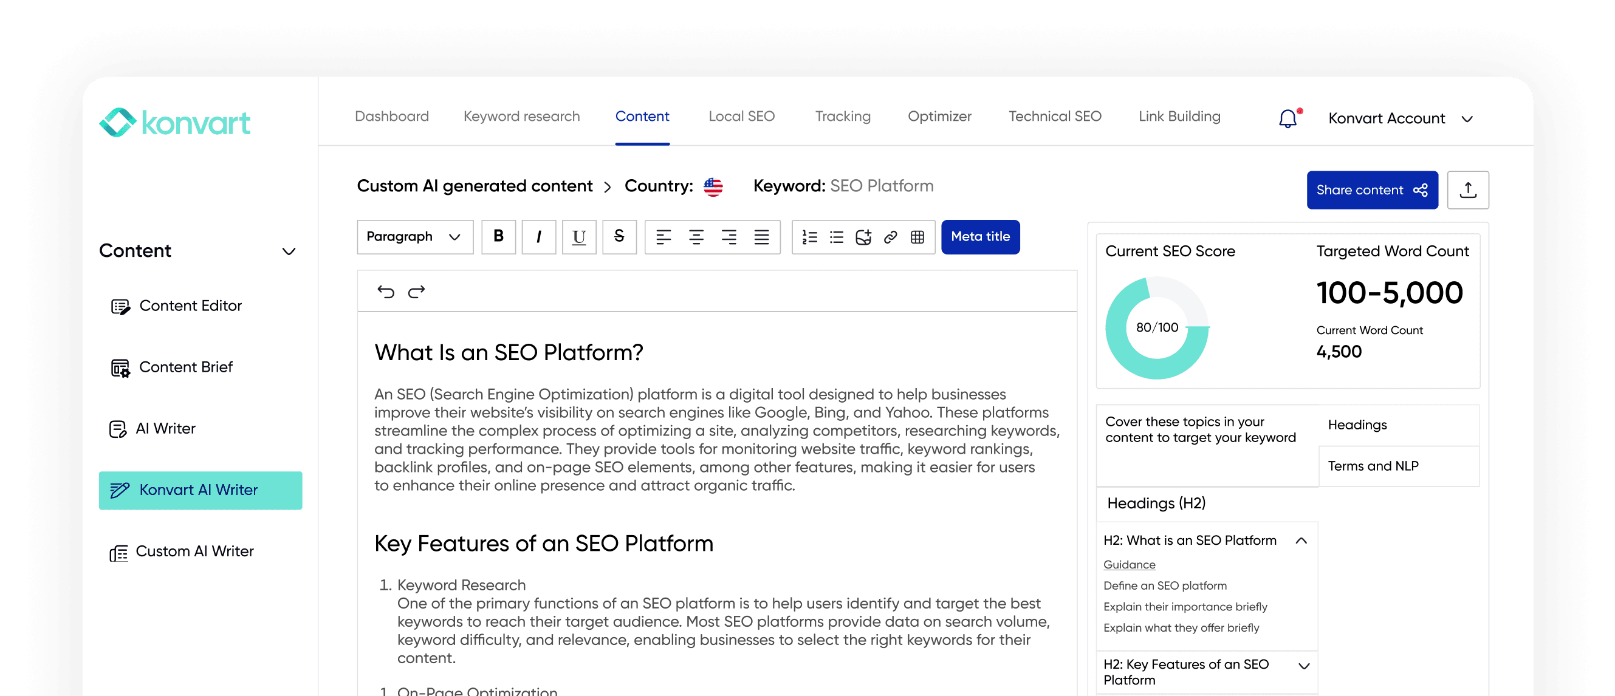The image size is (1615, 696).
Task: Open the Guidance link
Action: 1128,564
